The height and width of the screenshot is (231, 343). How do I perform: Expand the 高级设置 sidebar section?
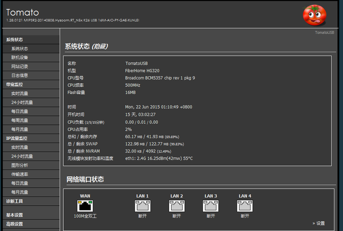point(31,224)
